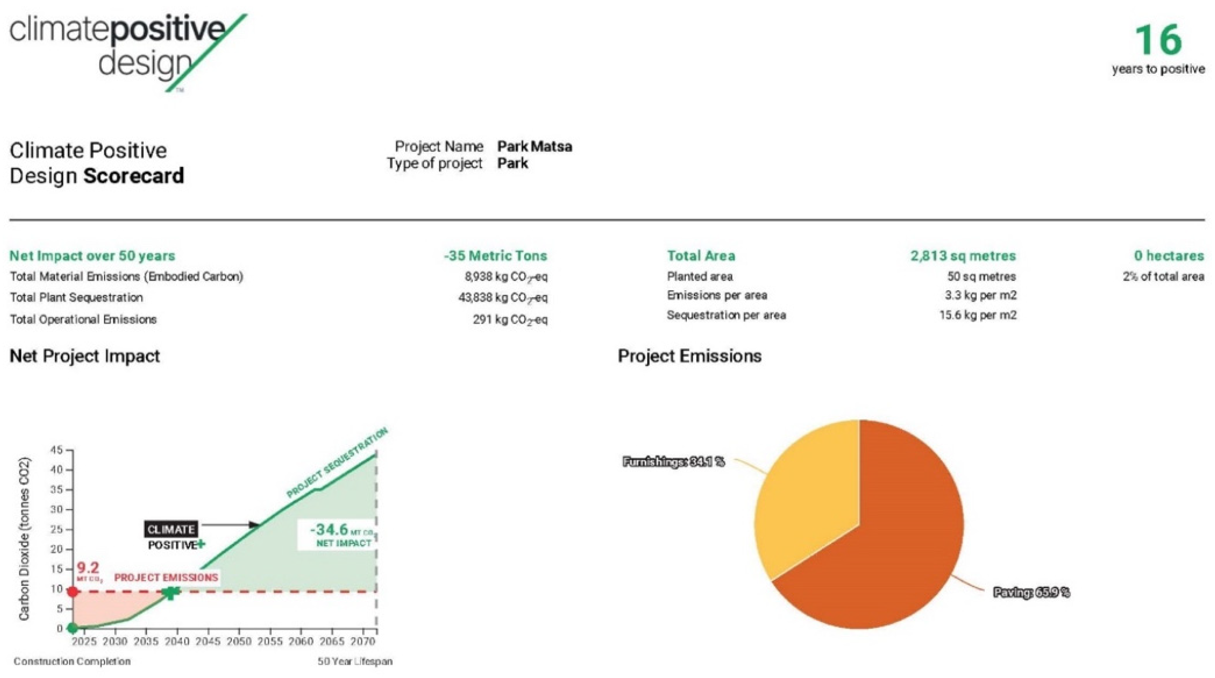Image resolution: width=1215 pixels, height=678 pixels.
Task: Click the Net Impact over 50 years heading
Action: 92,255
